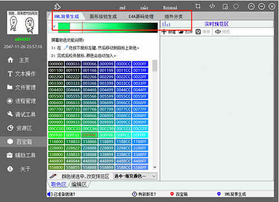279x202 pixels.
Task: Click the scroll down arrow of color list
Action: click(155, 167)
